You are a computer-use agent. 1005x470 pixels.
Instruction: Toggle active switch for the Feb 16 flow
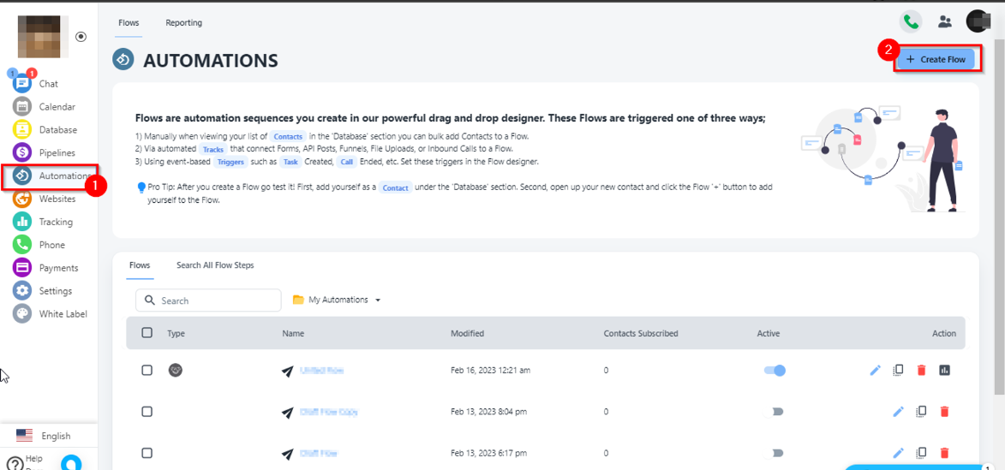click(775, 371)
